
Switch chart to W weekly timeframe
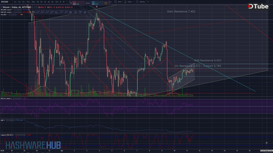(x=64, y=2)
